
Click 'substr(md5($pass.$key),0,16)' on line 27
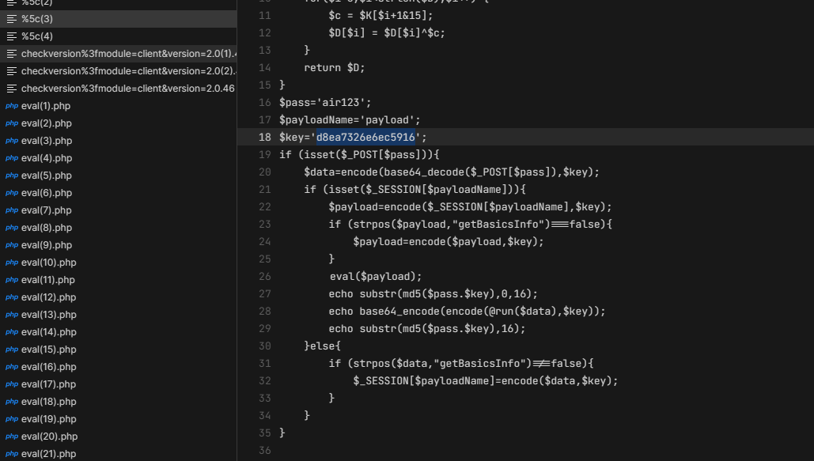pyautogui.click(x=445, y=294)
